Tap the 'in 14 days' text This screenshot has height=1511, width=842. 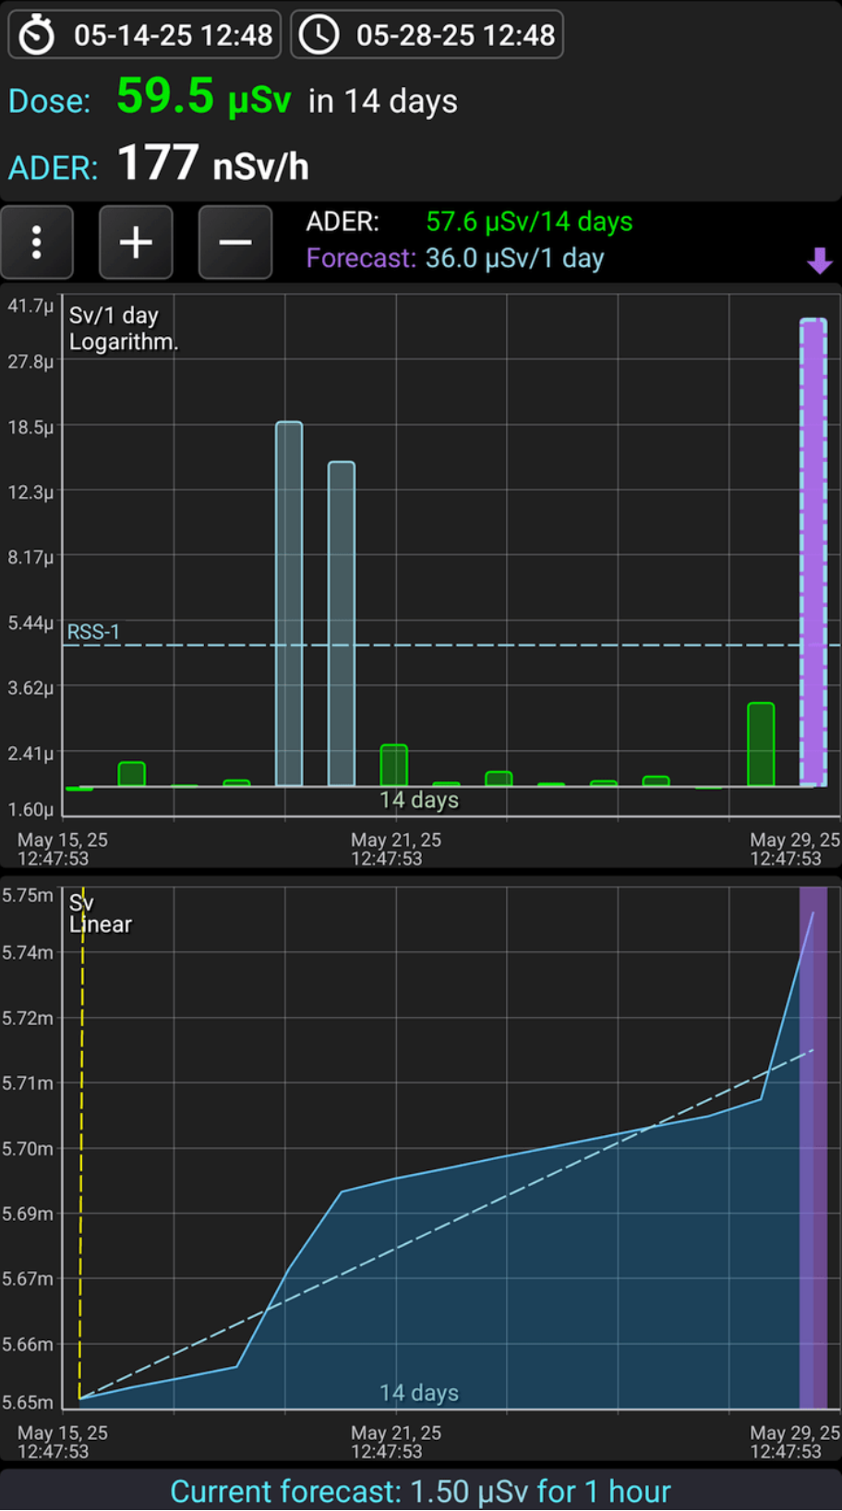click(383, 101)
